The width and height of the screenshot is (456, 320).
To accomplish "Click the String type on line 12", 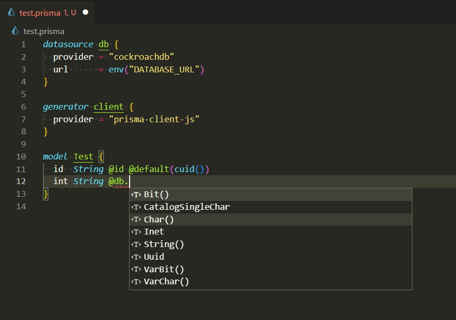I will click(88, 182).
